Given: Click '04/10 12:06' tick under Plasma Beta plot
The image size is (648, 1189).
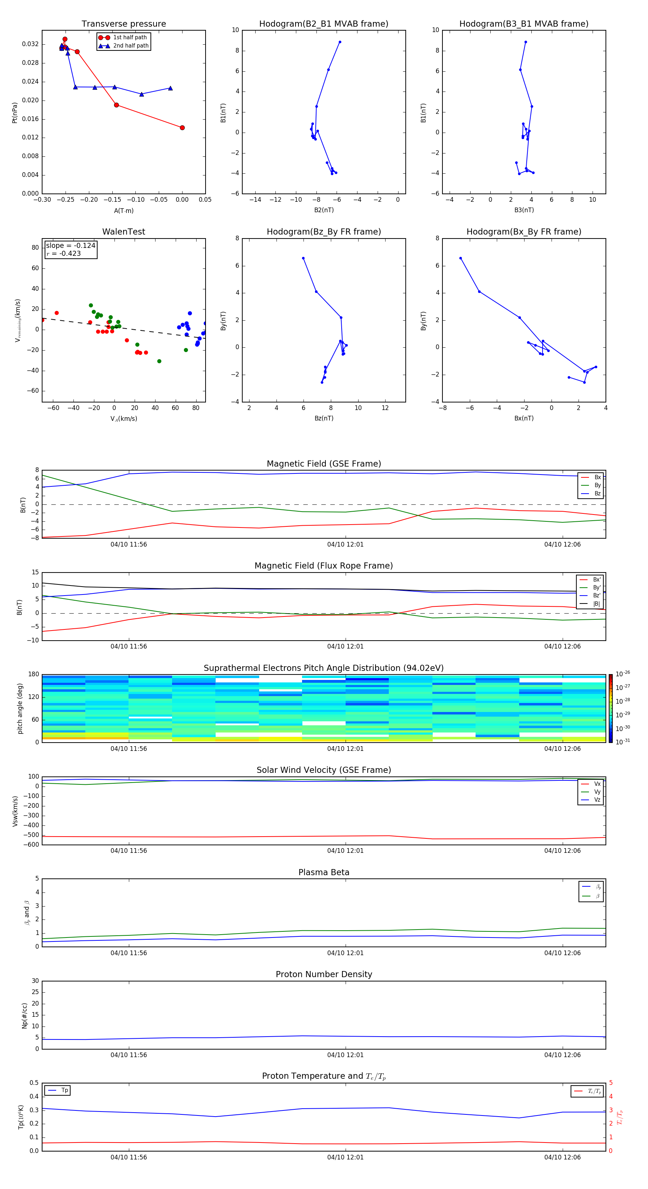Looking at the screenshot, I should point(562,953).
